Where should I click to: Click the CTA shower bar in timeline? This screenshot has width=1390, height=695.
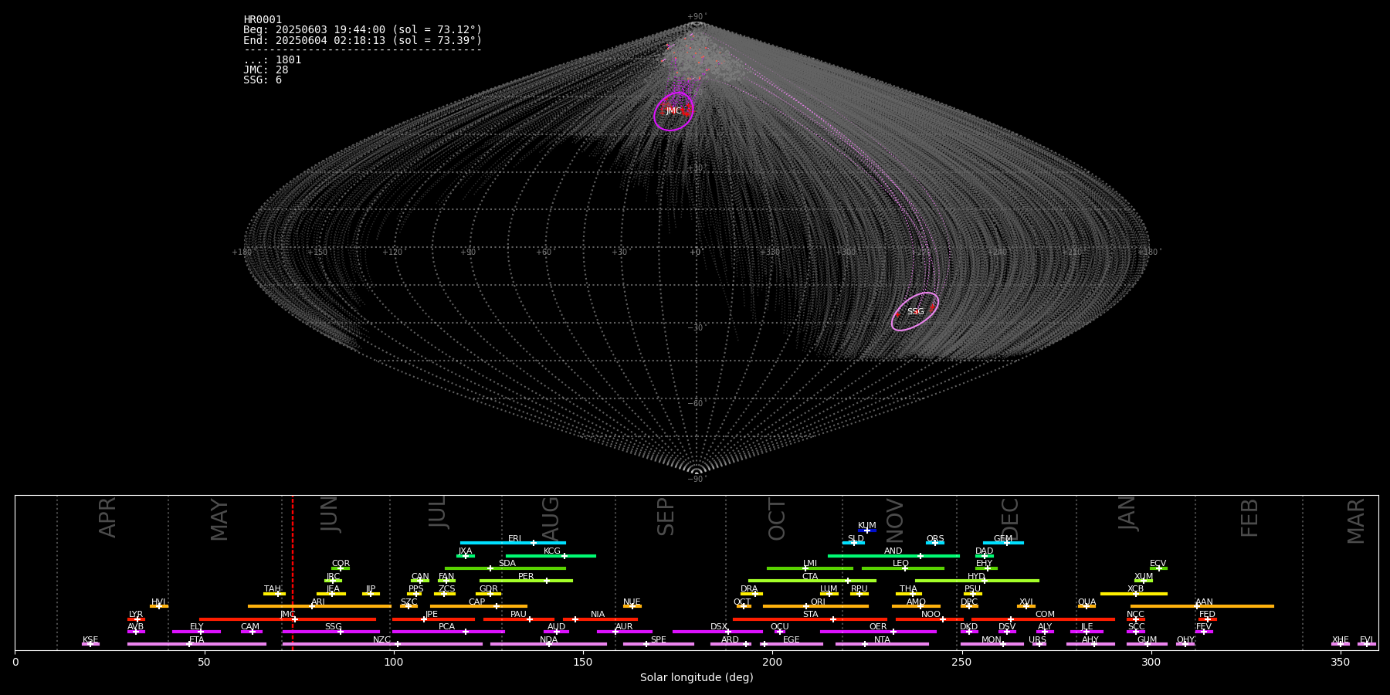(x=812, y=581)
